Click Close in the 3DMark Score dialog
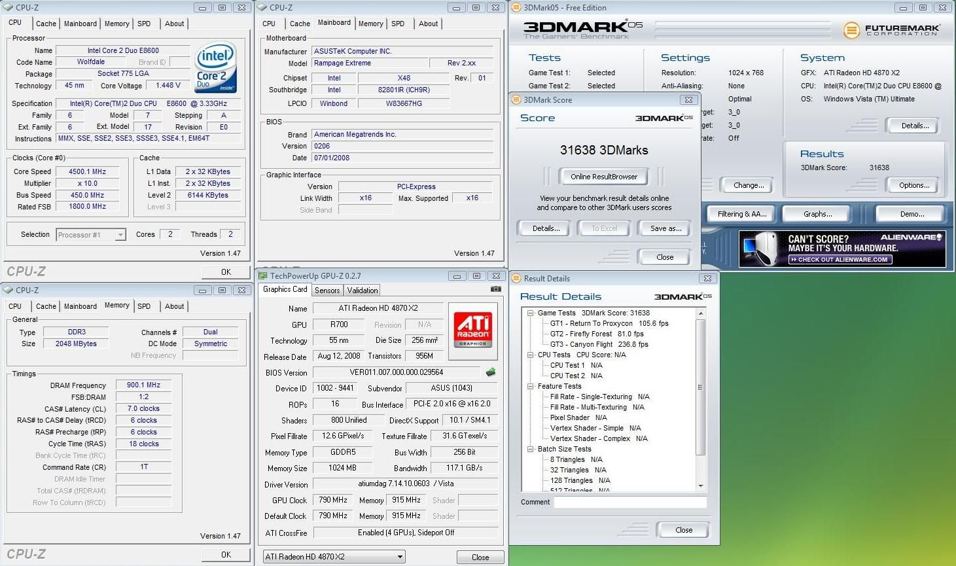The width and height of the screenshot is (956, 566). (665, 257)
